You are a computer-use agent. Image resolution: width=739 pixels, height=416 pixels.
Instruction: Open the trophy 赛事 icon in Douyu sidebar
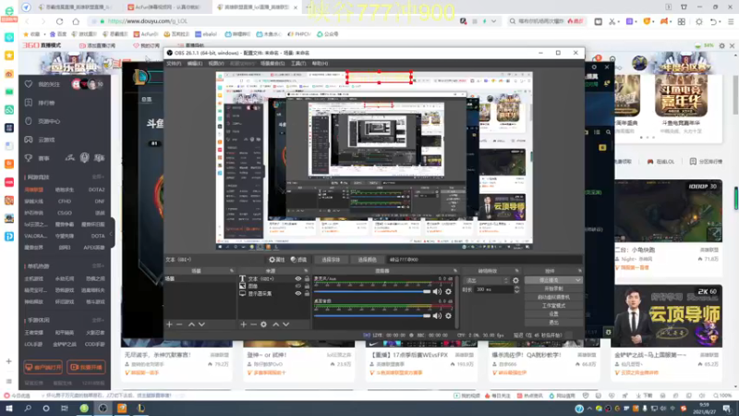click(x=29, y=158)
